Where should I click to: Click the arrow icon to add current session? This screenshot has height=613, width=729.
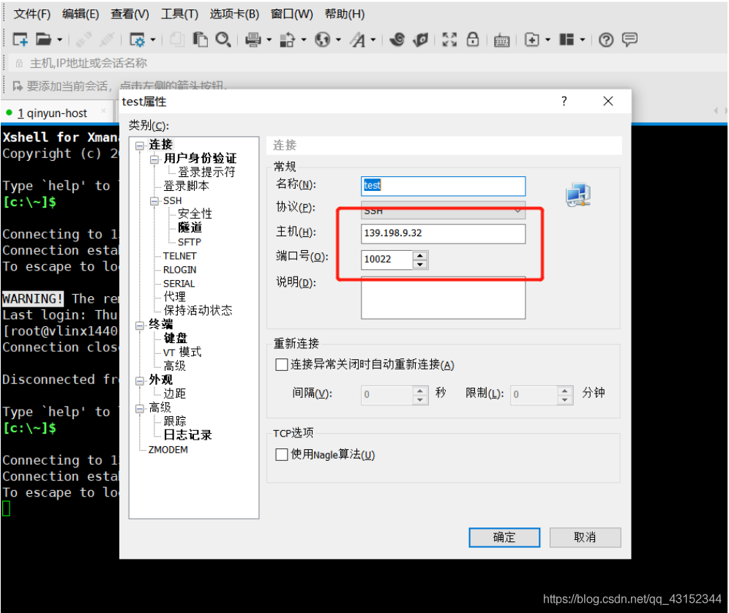click(x=18, y=86)
